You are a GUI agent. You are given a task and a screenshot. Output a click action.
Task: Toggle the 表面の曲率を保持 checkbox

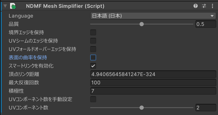coord(93,57)
